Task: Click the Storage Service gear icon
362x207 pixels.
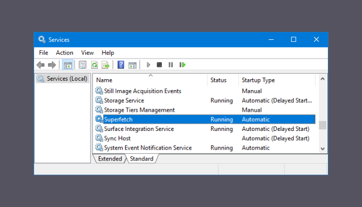Action: (x=99, y=100)
